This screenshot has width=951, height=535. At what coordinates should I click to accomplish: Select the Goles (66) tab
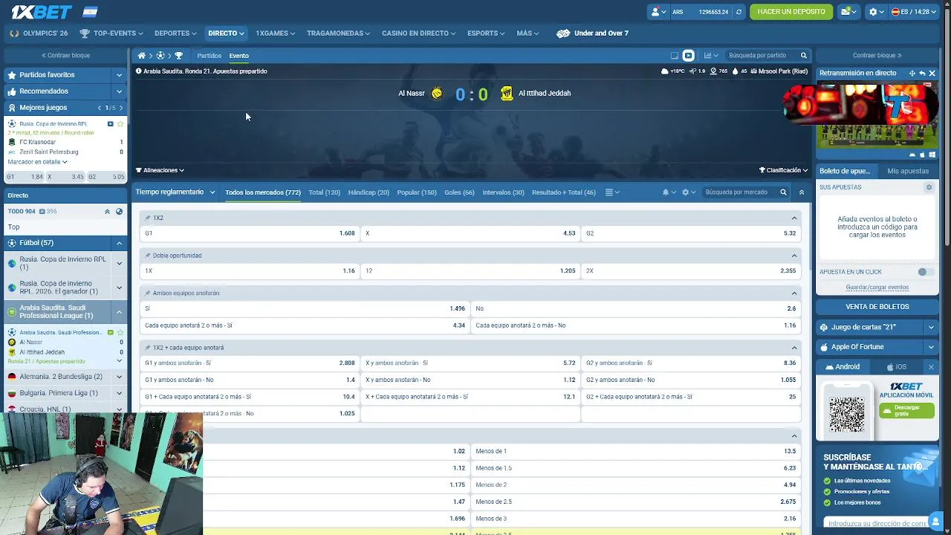459,192
